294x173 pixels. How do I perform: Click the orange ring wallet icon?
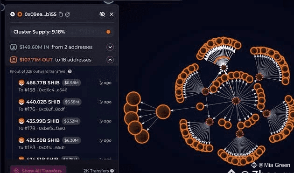[x=20, y=14]
